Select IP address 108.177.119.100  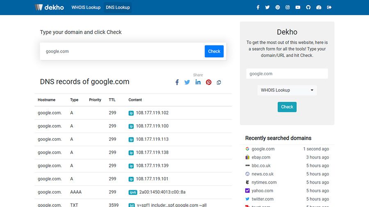[x=152, y=126]
